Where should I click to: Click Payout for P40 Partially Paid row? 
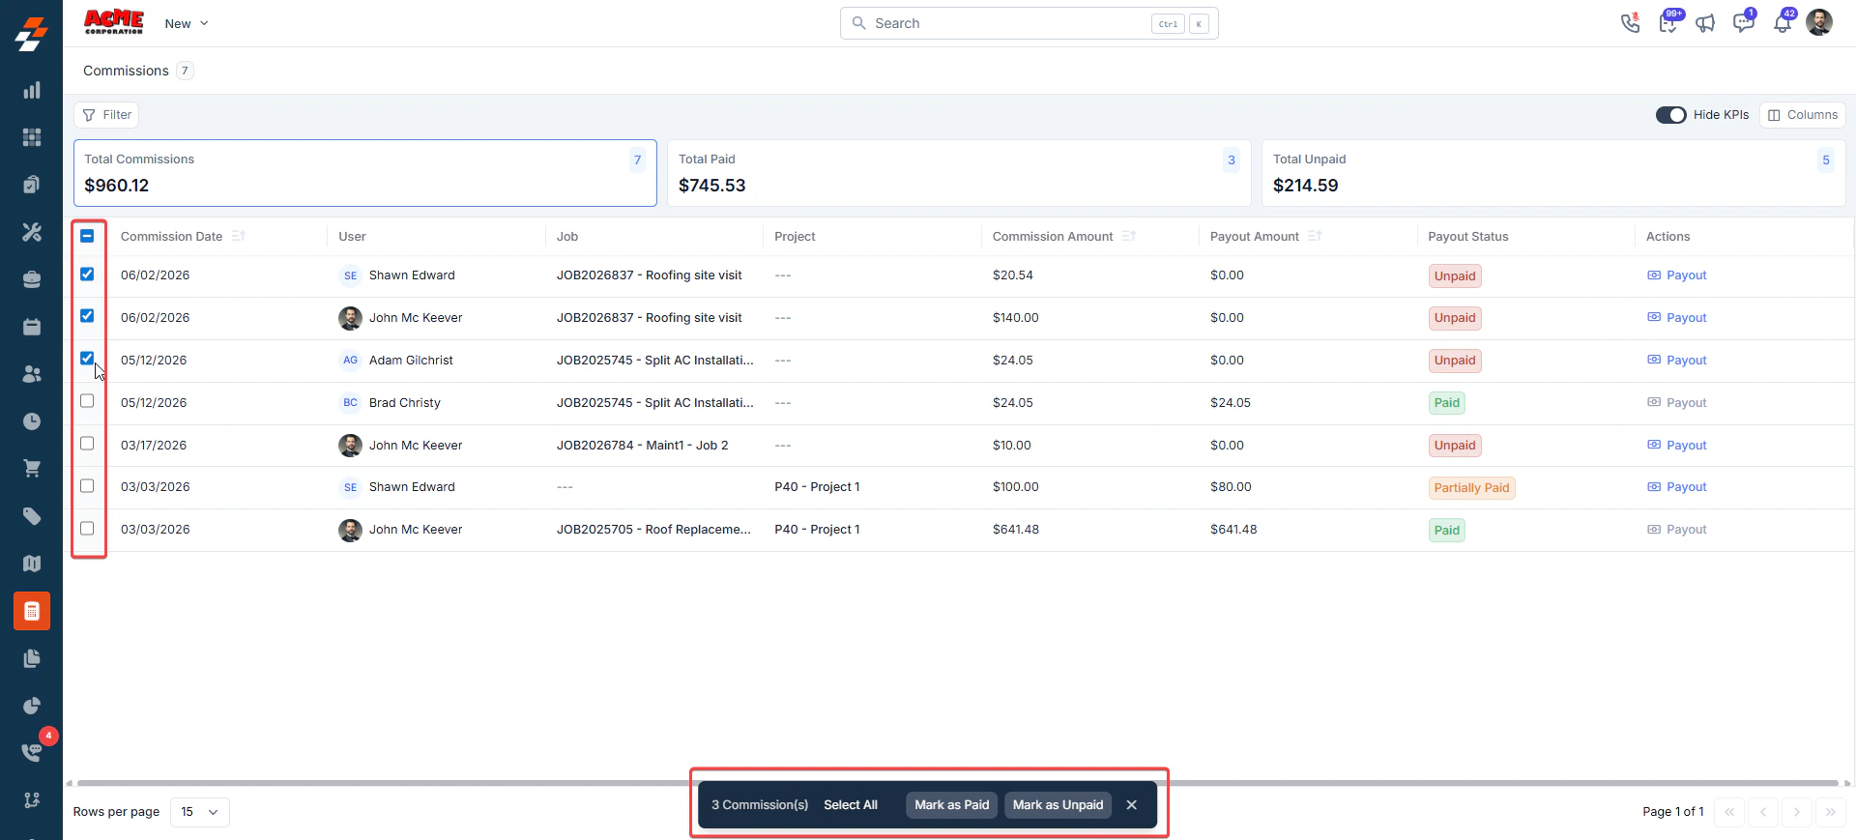pos(1677,487)
